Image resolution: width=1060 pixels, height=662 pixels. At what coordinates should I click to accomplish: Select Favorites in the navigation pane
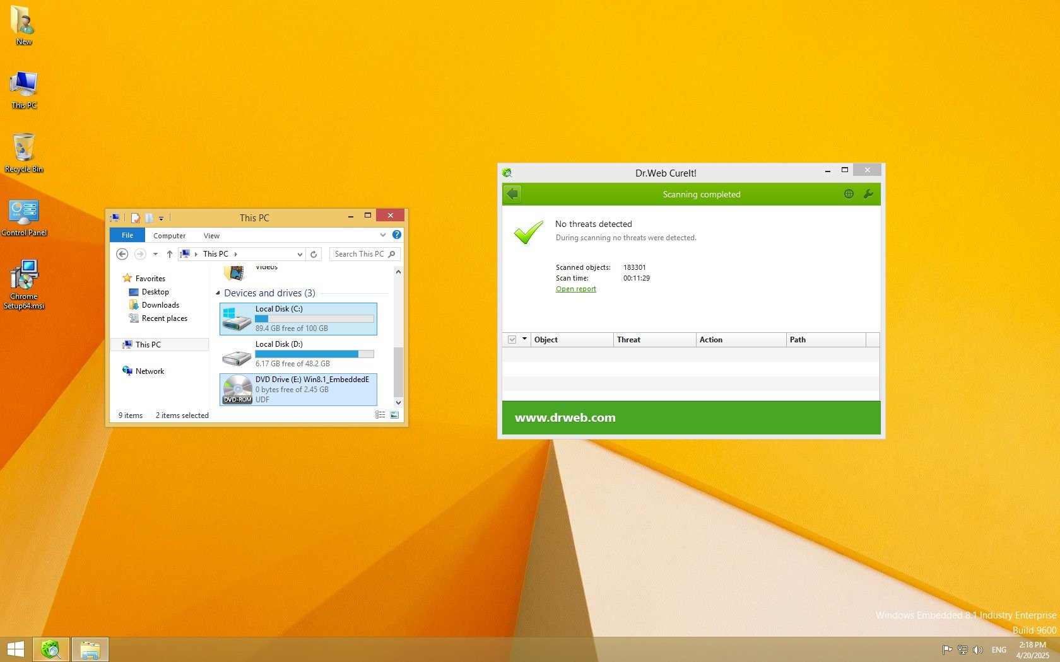click(x=144, y=278)
